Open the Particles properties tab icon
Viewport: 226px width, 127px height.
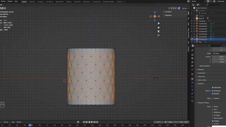(192, 86)
